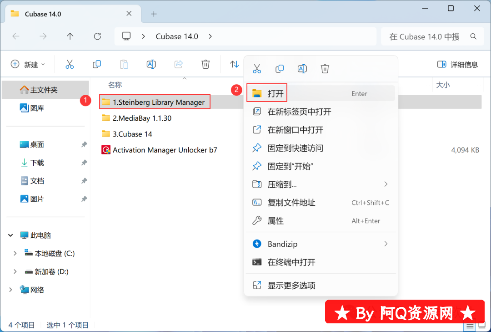Expand the 压缩到... submenu
This screenshot has width=491, height=332.
click(386, 184)
